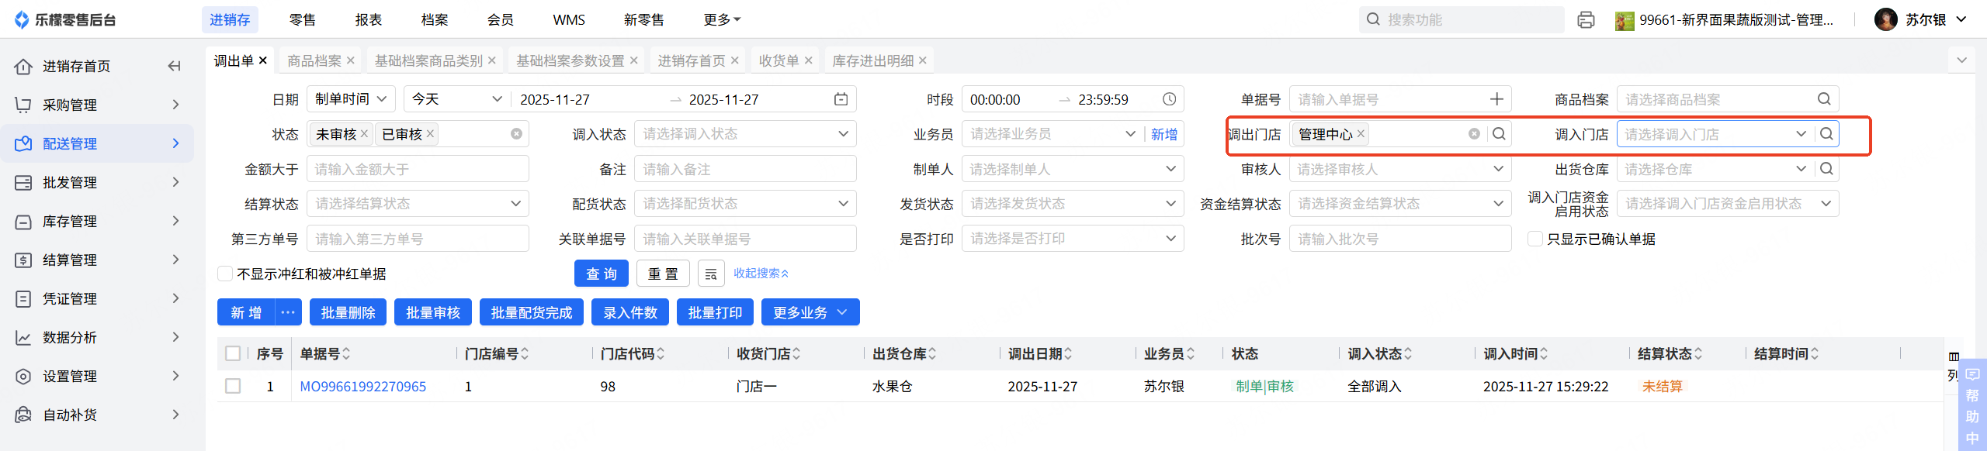The width and height of the screenshot is (1987, 451).
Task: Close the 商品档案 tab
Action: pyautogui.click(x=351, y=60)
